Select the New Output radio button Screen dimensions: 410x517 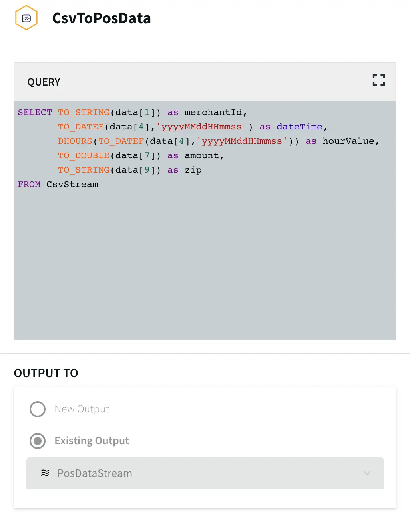point(38,409)
